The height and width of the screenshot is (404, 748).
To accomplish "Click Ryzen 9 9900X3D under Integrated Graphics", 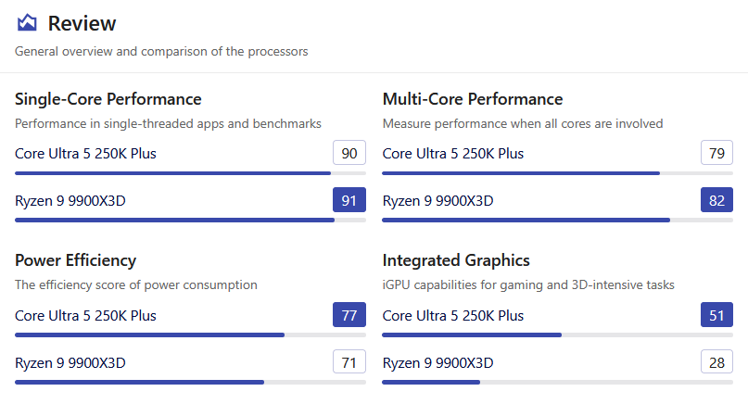I will tap(437, 363).
